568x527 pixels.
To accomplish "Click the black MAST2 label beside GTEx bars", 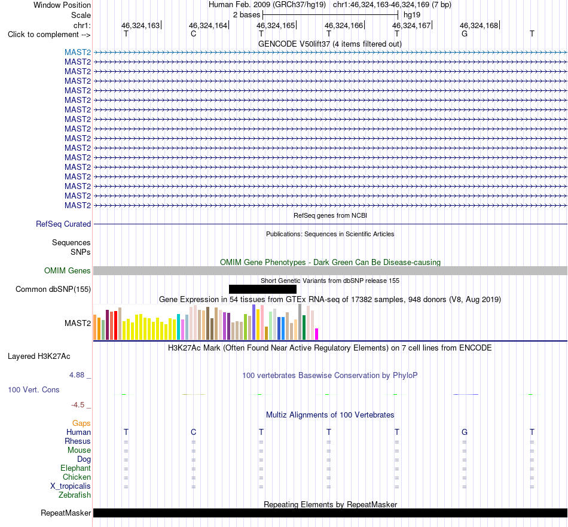I will pyautogui.click(x=78, y=323).
